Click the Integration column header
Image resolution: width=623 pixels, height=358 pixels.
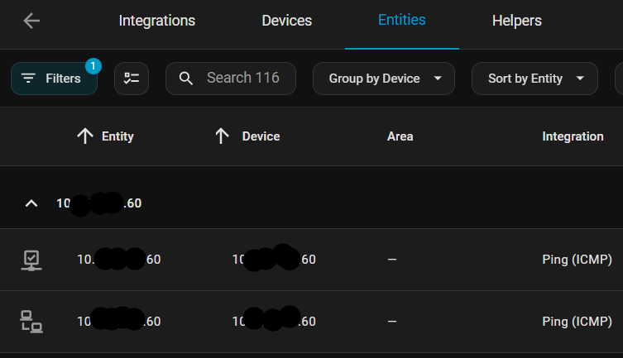pyautogui.click(x=573, y=136)
